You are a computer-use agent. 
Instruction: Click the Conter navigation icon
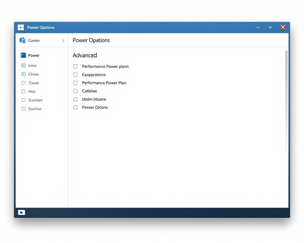pyautogui.click(x=22, y=40)
